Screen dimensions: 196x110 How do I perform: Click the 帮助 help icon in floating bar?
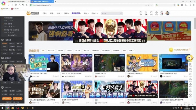click(x=190, y=85)
